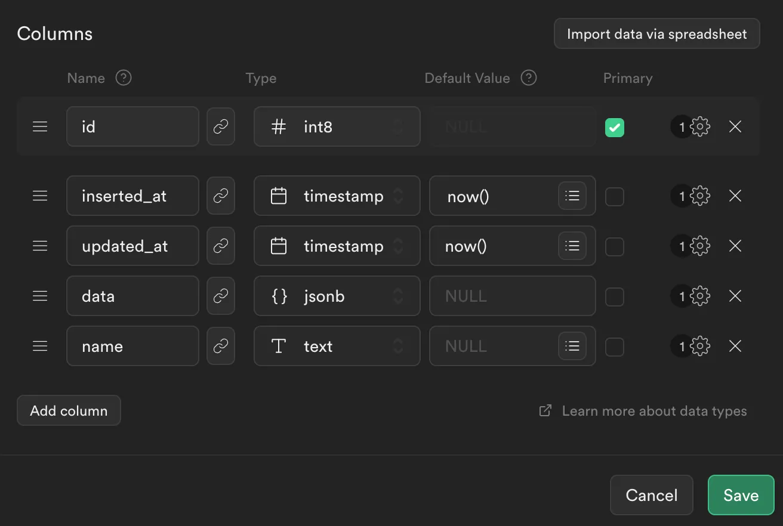This screenshot has height=526, width=783.
Task: Click the help icon beside Name header
Action: (x=124, y=78)
